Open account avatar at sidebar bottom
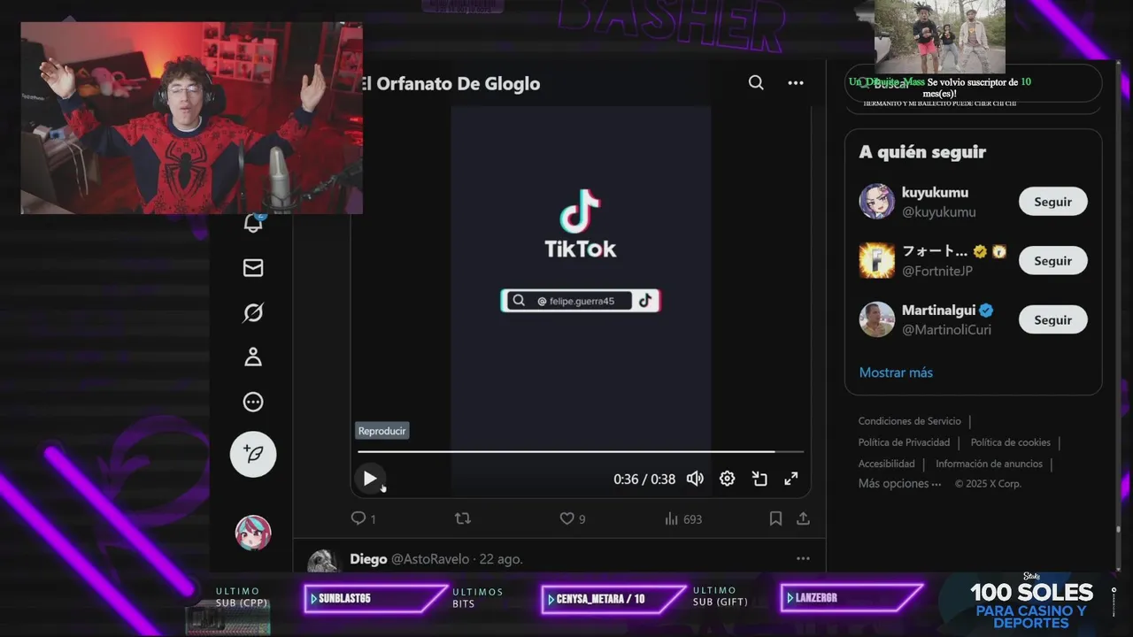 (253, 533)
